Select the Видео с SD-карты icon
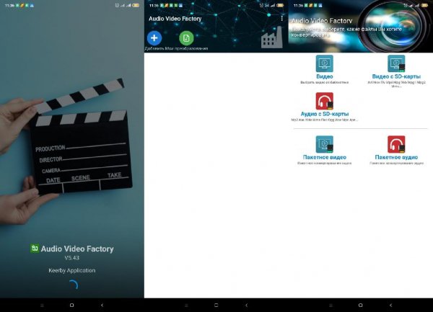Screen dimensions: 433x312 point(396,63)
